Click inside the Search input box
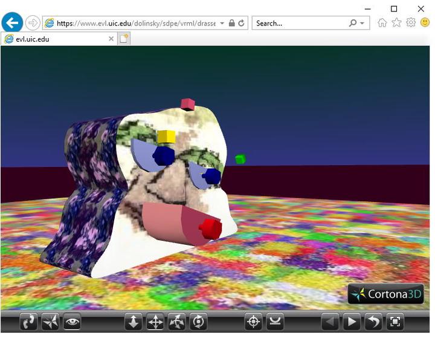The image size is (435, 338). pos(299,23)
